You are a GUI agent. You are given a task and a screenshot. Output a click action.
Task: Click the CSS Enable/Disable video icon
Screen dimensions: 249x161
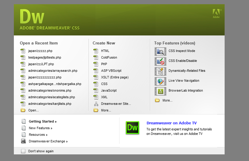[160, 62]
